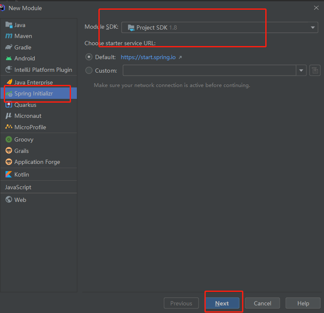This screenshot has width=324, height=313.
Task: Select the MicroProfile entry text
Action: coord(30,127)
